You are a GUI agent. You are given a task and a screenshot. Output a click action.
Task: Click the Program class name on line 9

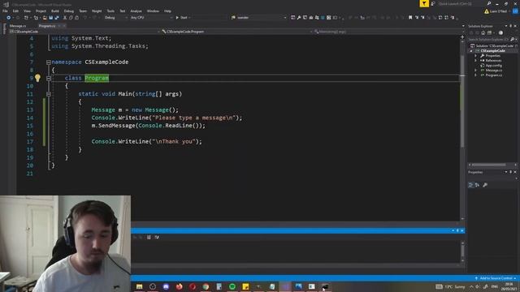pyautogui.click(x=97, y=78)
